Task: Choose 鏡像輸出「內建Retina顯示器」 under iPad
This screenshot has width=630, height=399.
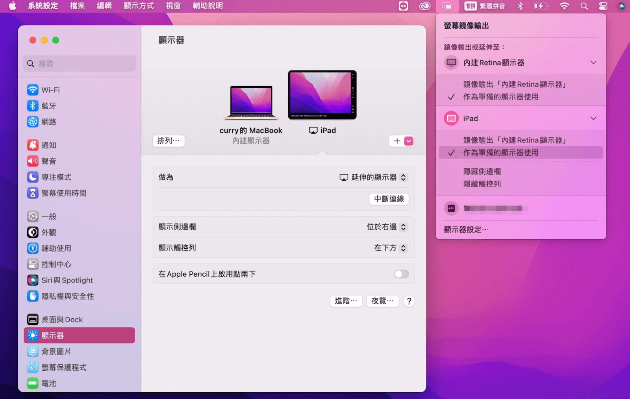Action: (x=515, y=140)
